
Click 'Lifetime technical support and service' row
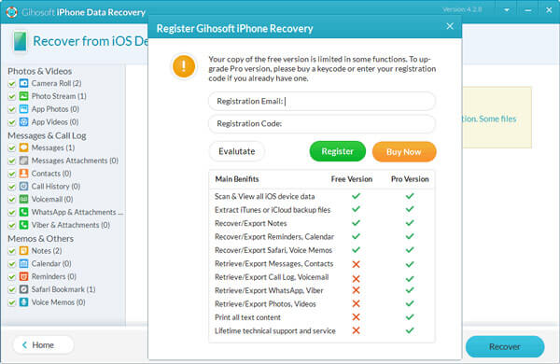[x=322, y=330]
